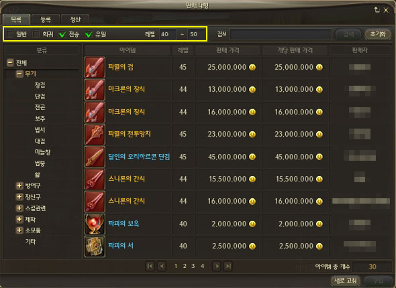The image size is (396, 288).
Task: Go to the first page arrow icon
Action: coord(150,266)
